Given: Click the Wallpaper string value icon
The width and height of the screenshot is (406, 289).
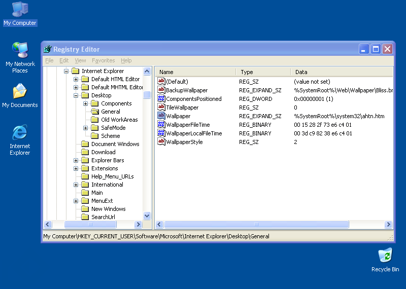Looking at the screenshot, I should 161,116.
